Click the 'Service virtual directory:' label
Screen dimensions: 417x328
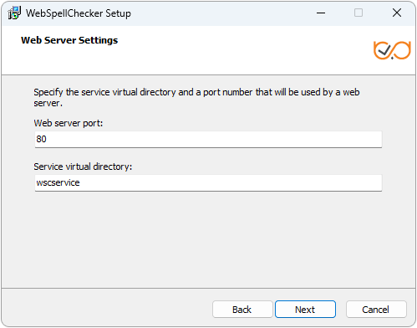[83, 167]
